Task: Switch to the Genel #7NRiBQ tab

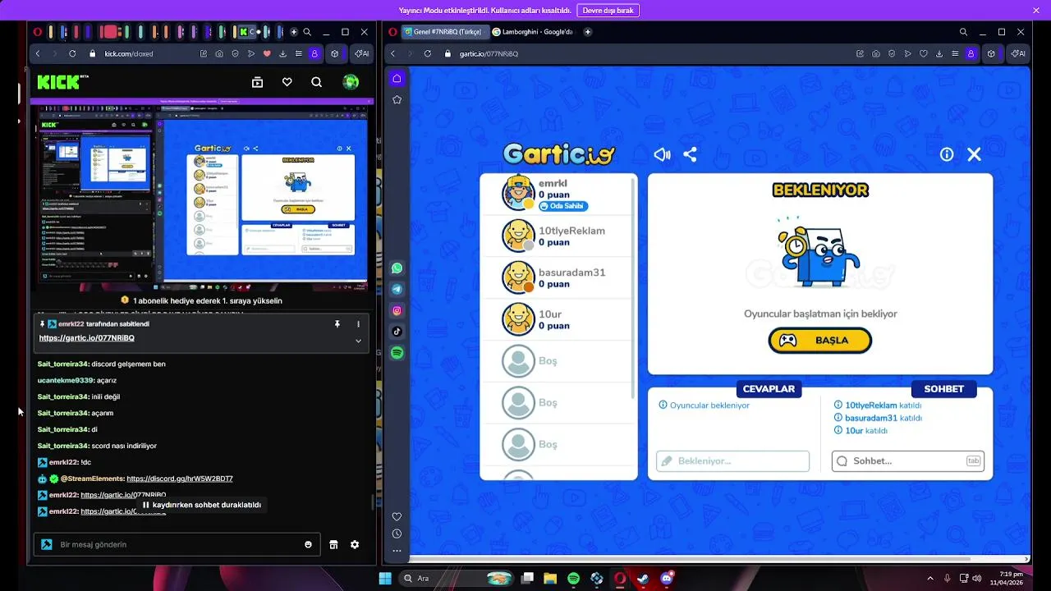Action: tap(446, 32)
